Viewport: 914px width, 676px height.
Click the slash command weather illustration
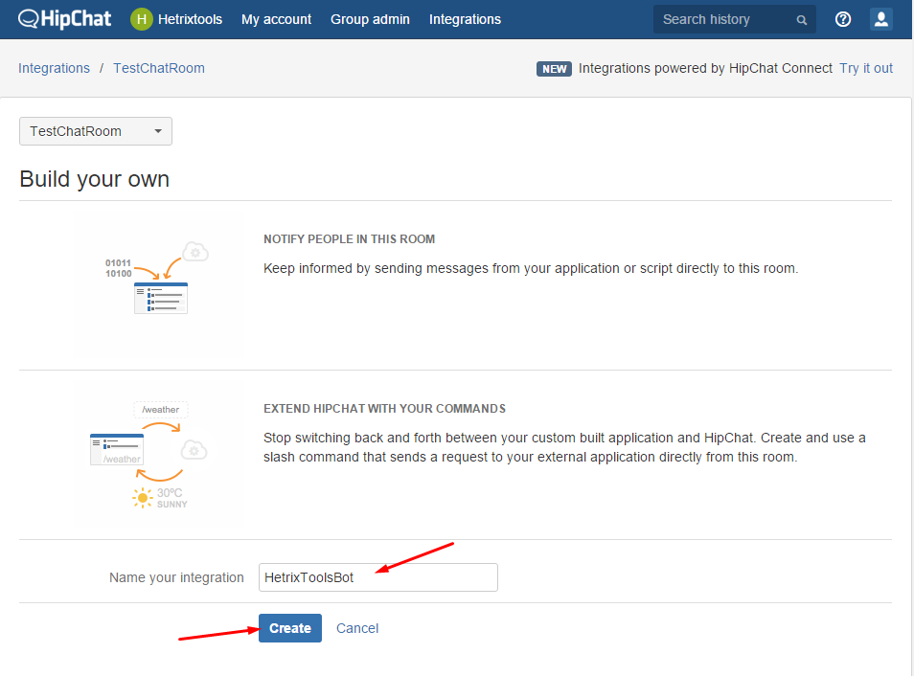[x=149, y=455]
